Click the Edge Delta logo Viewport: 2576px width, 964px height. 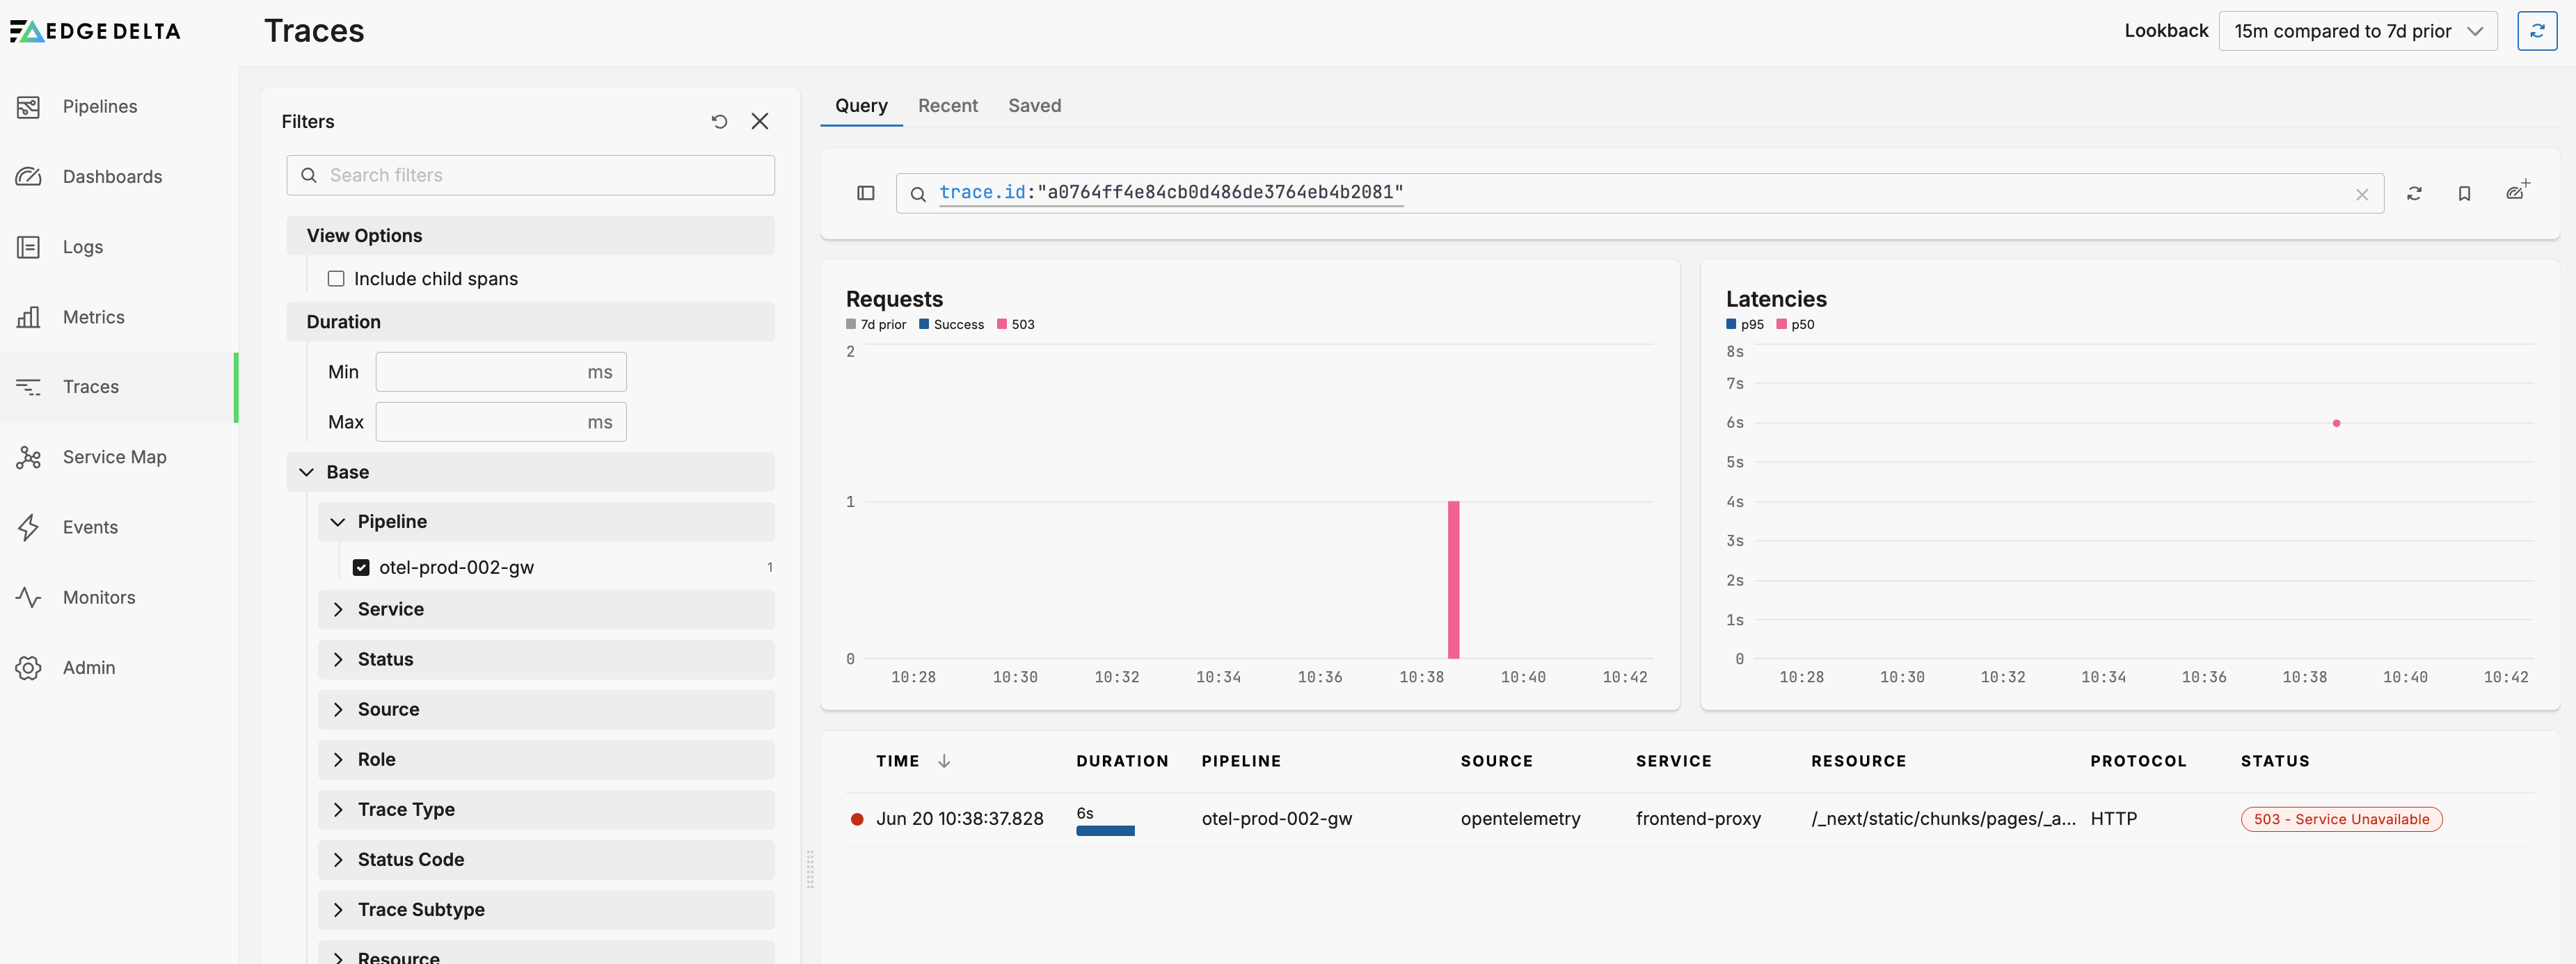pos(95,31)
